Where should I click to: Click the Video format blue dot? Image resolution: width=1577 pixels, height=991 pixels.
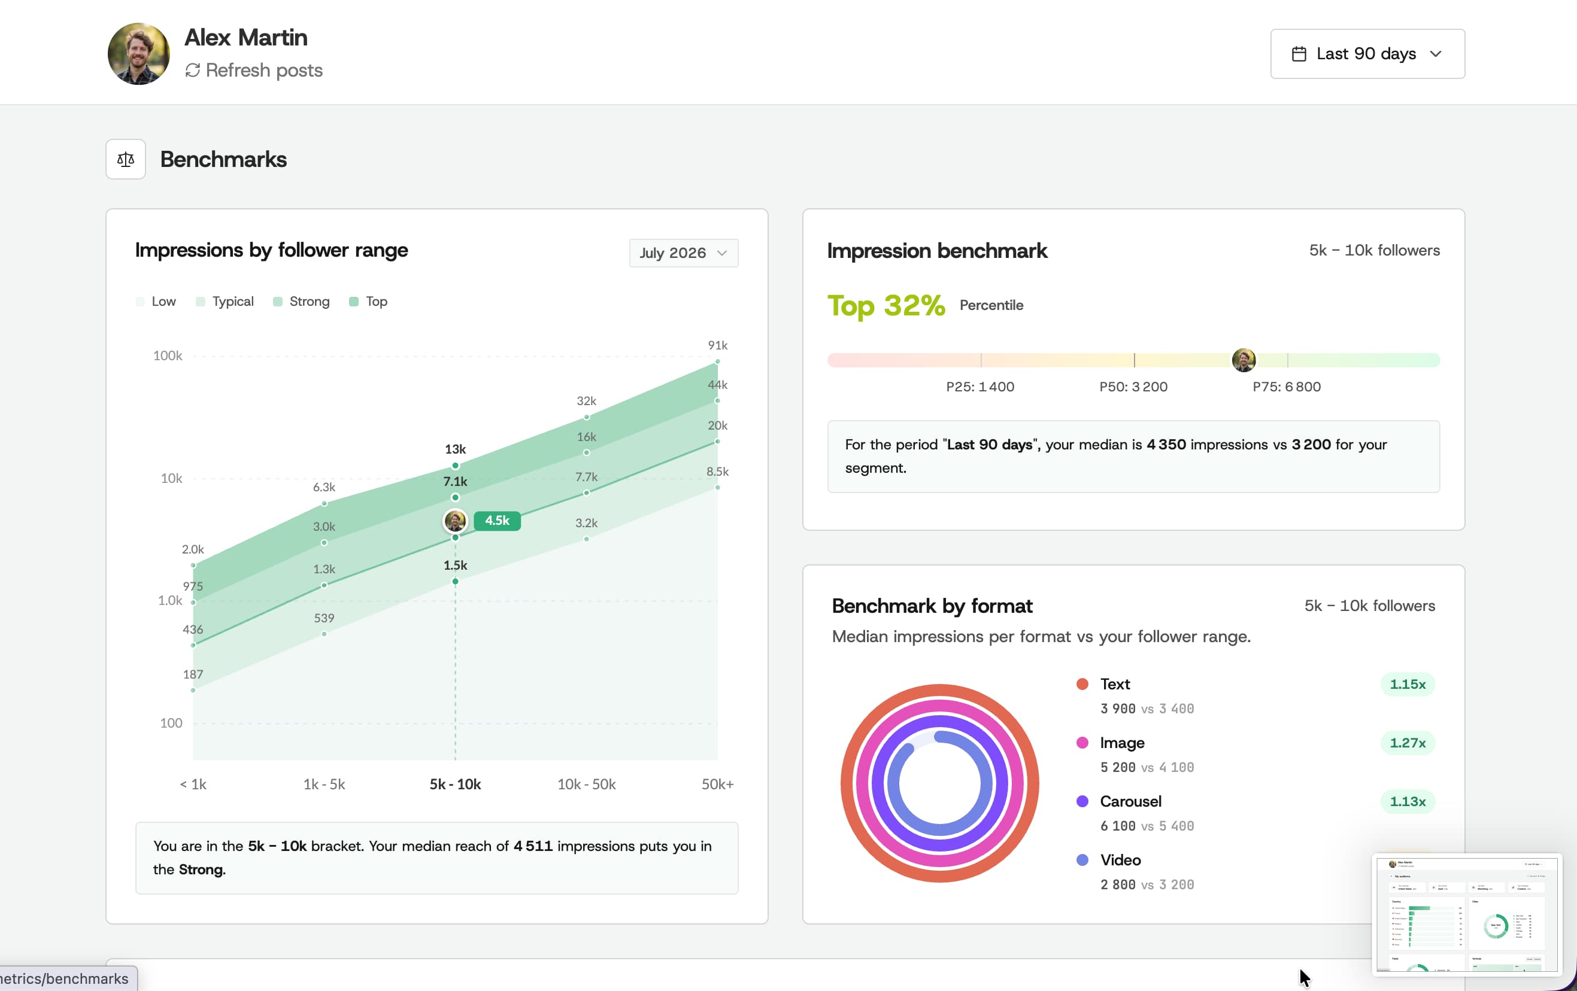tap(1082, 859)
